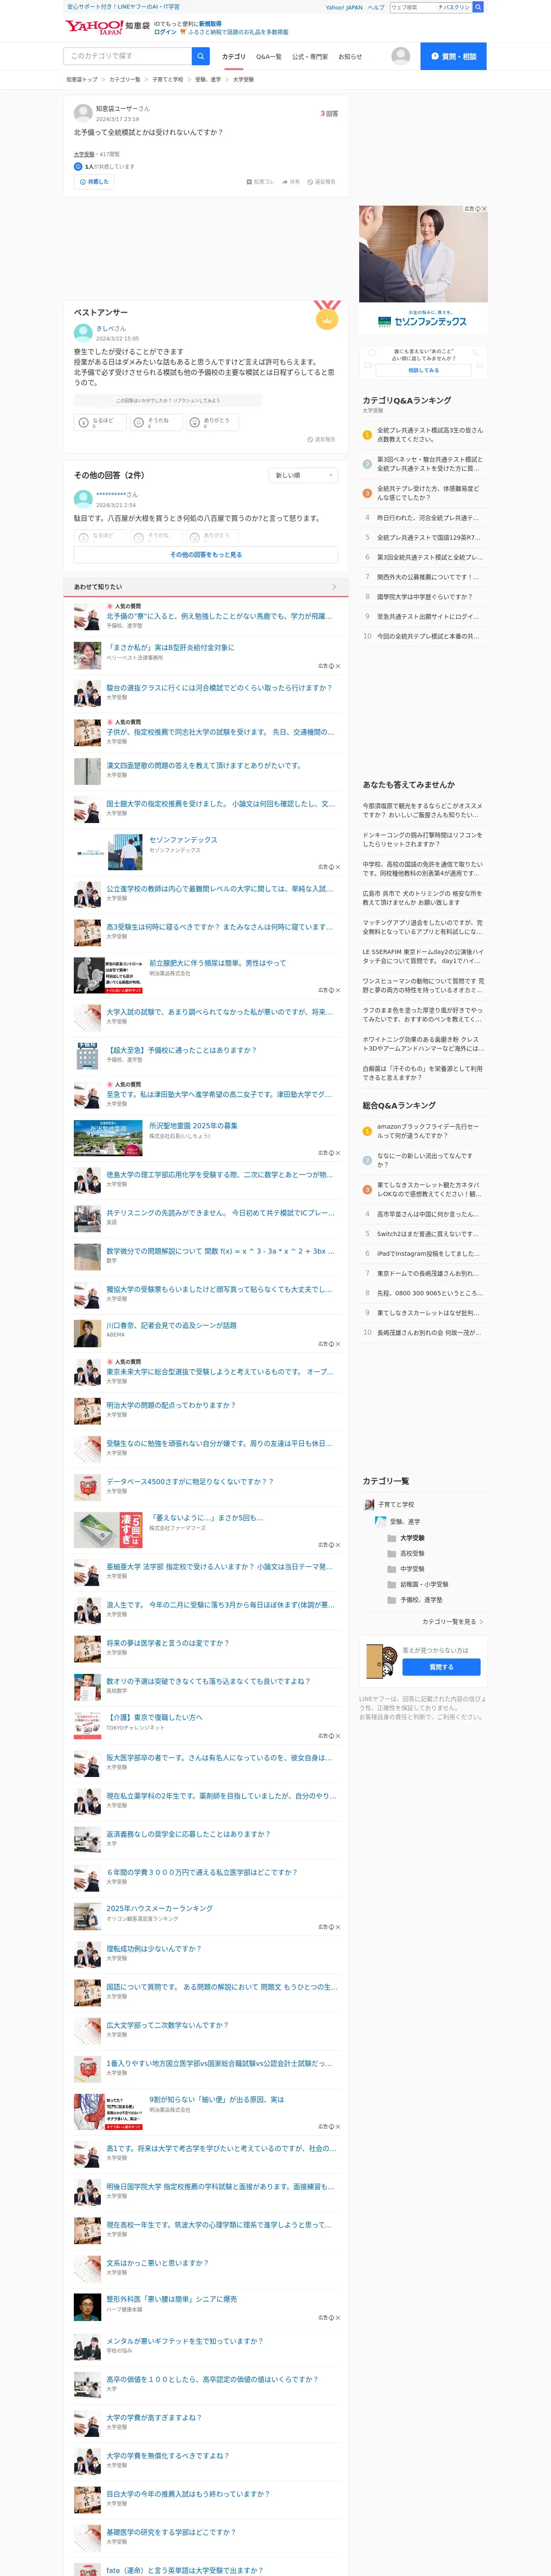Open the question 浪人生です。今年の二月に受験に落ち
The image size is (551, 2576).
click(x=220, y=1605)
